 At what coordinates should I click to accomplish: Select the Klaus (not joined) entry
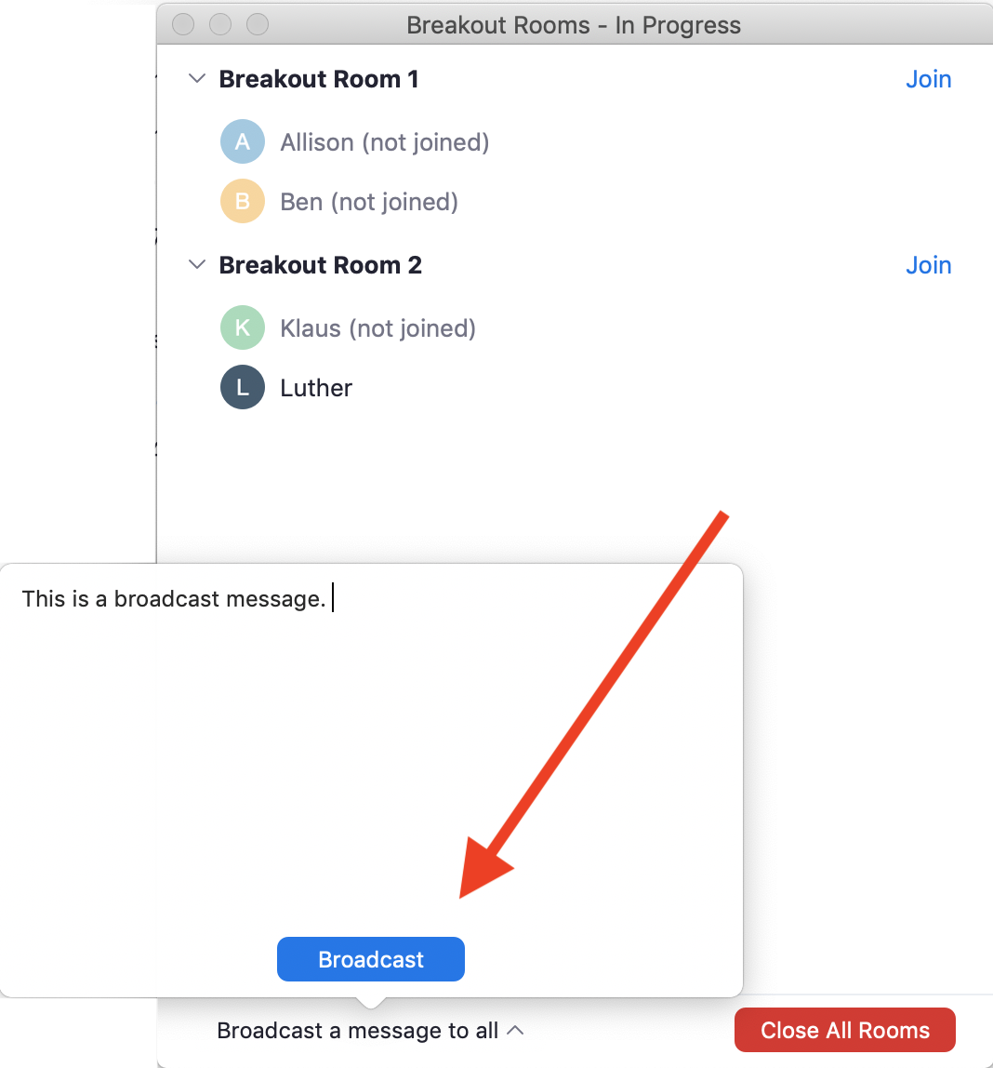pos(377,327)
